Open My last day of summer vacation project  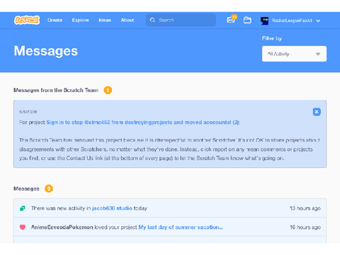(x=181, y=227)
